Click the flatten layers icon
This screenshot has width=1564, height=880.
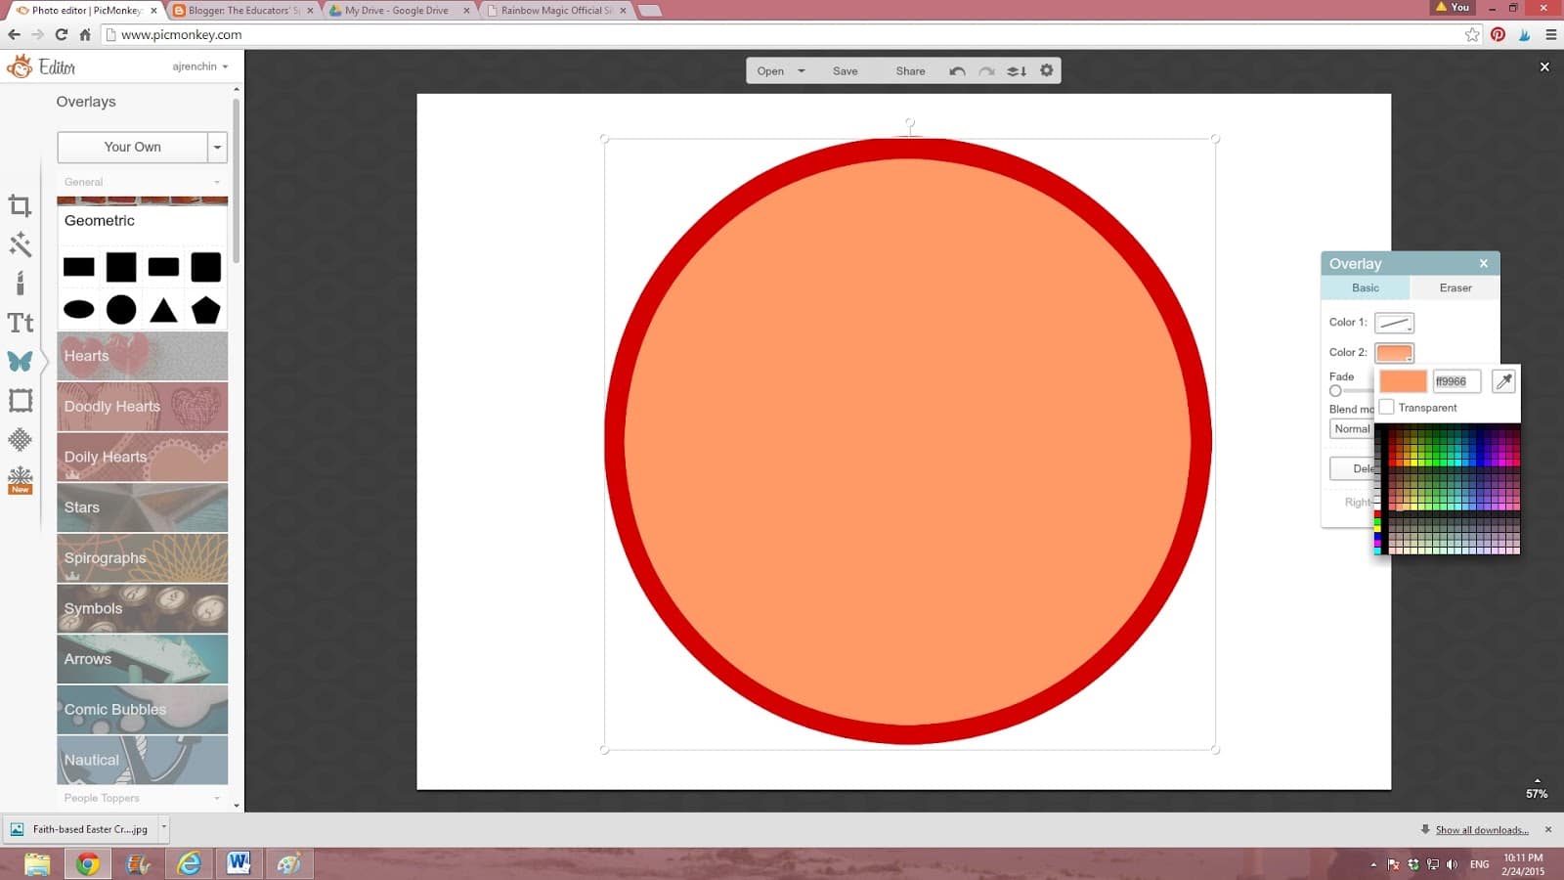pos(1017,71)
